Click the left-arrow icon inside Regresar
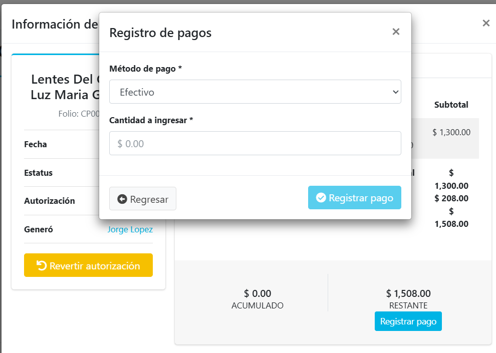The height and width of the screenshot is (353, 496). [122, 199]
